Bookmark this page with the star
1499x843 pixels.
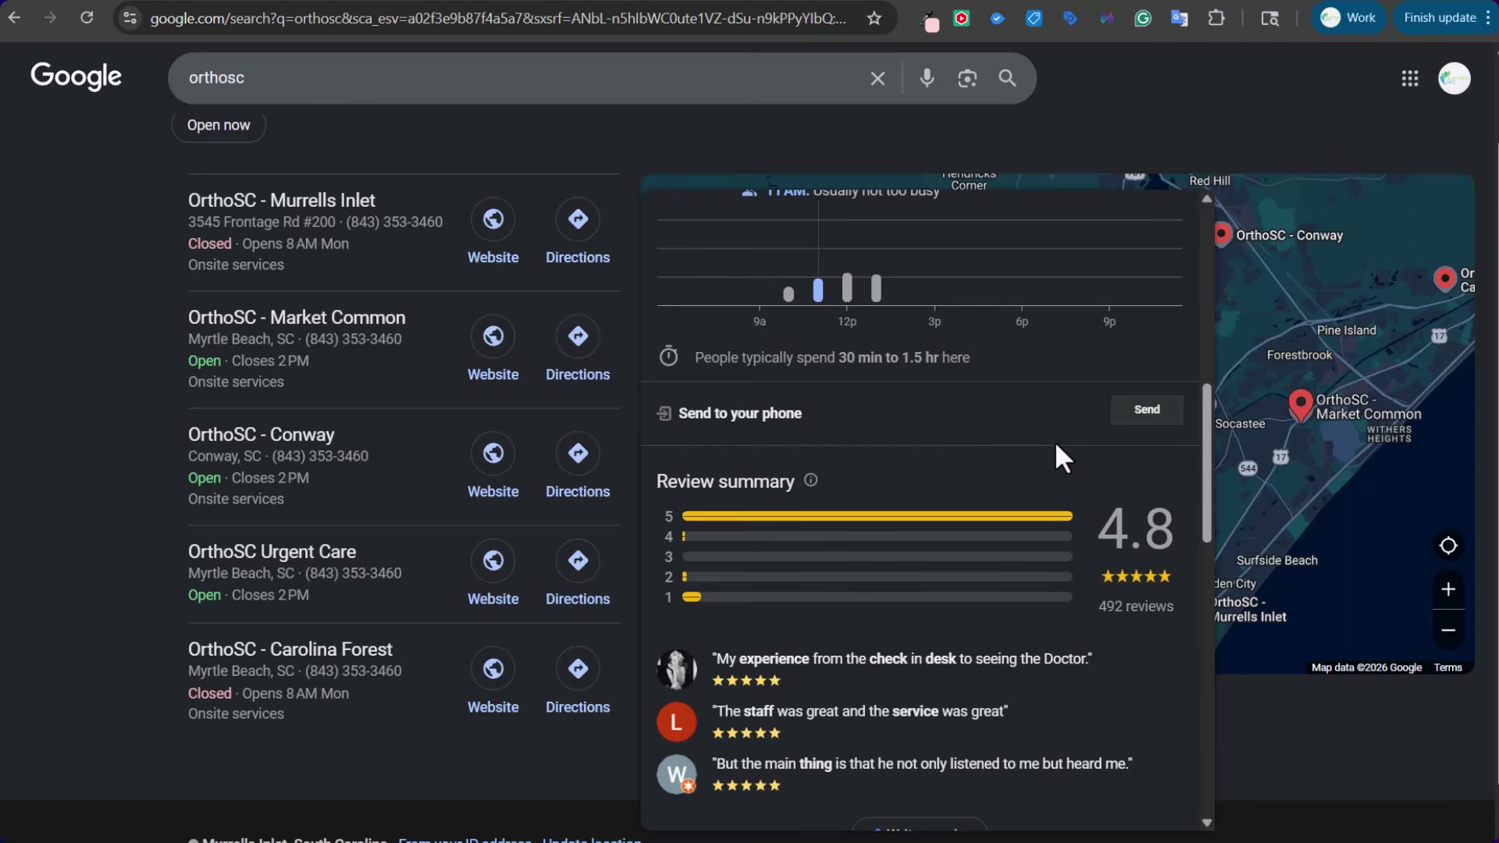click(x=874, y=18)
